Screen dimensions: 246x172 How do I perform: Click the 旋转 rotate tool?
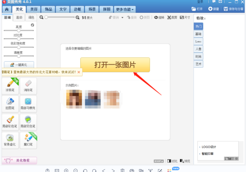(159, 17)
